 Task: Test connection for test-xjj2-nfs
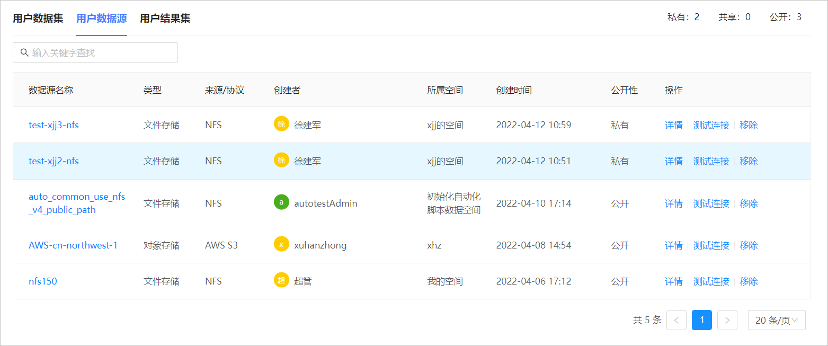pyautogui.click(x=711, y=161)
